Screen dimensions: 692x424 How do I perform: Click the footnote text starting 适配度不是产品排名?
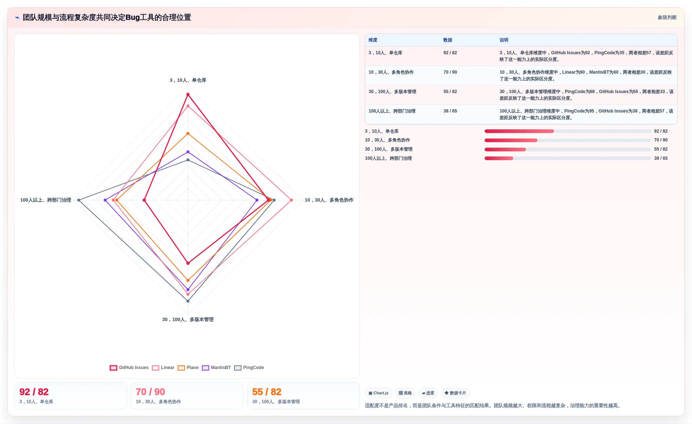tap(493, 406)
